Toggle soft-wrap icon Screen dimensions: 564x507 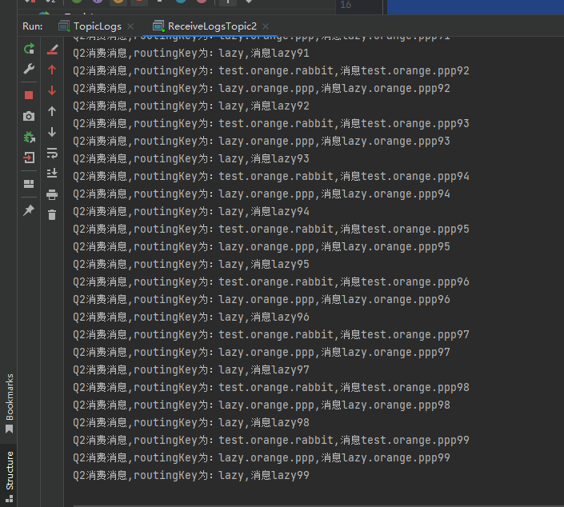52,153
